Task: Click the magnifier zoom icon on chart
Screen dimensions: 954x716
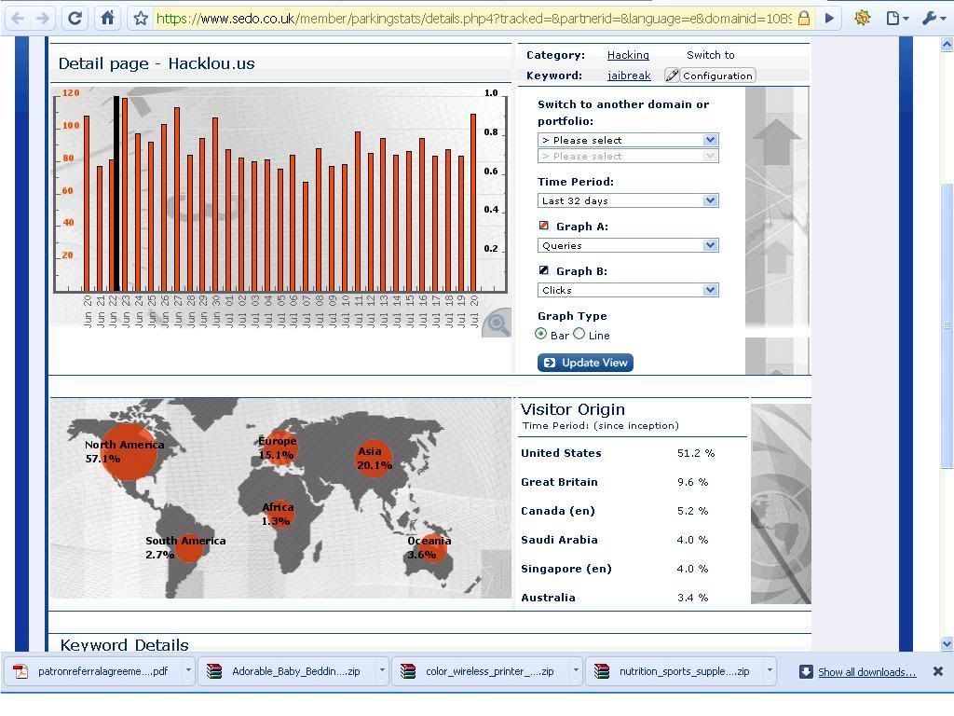Action: [x=497, y=324]
